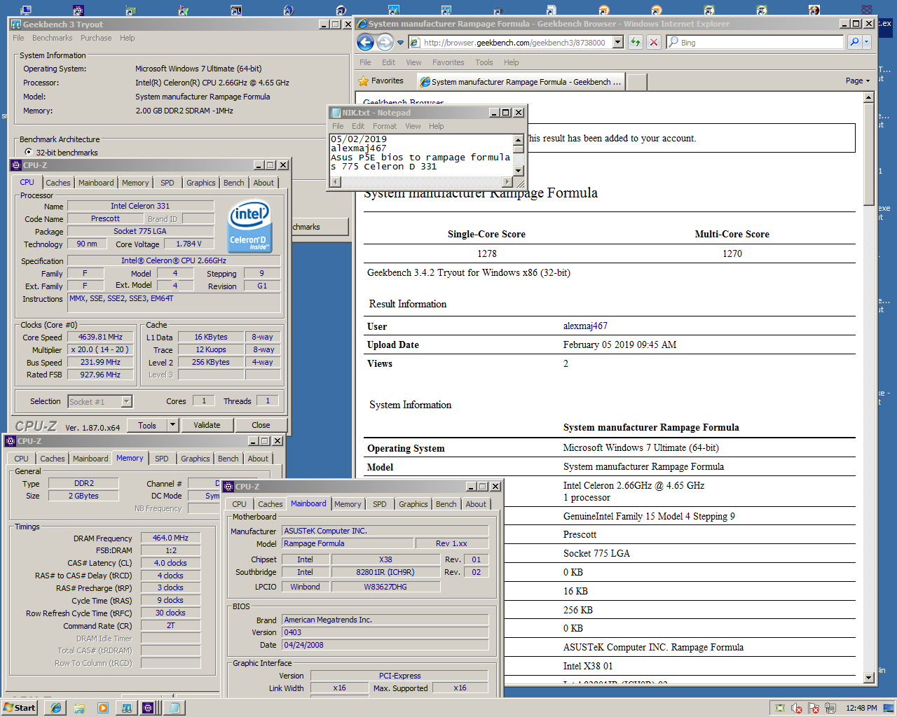The height and width of the screenshot is (717, 897).
Task: Click the IE page icon in the address bar
Action: point(415,42)
